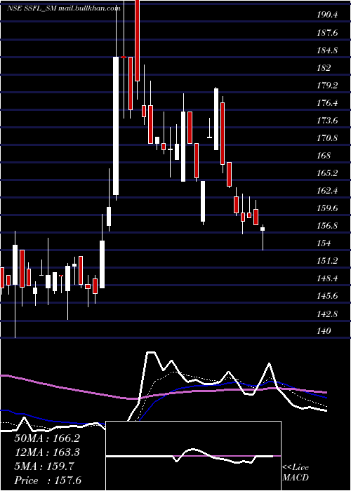Select the 176.4 price axis label
The width and height of the screenshot is (351, 491).
tap(327, 102)
